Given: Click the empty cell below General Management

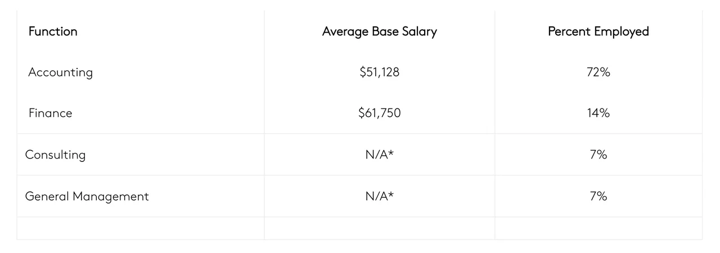Looking at the screenshot, I should (141, 228).
